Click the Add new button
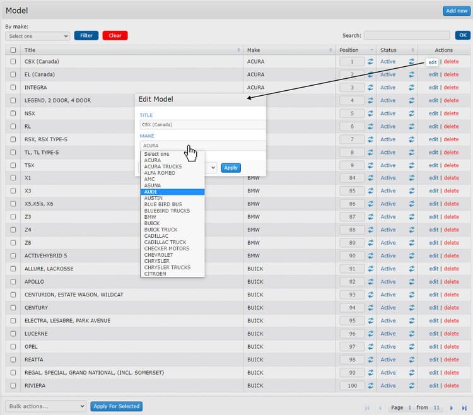The height and width of the screenshot is (415, 473). (457, 11)
